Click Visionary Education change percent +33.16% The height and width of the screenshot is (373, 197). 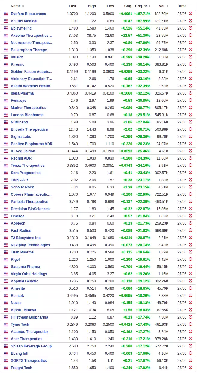(x=143, y=79)
